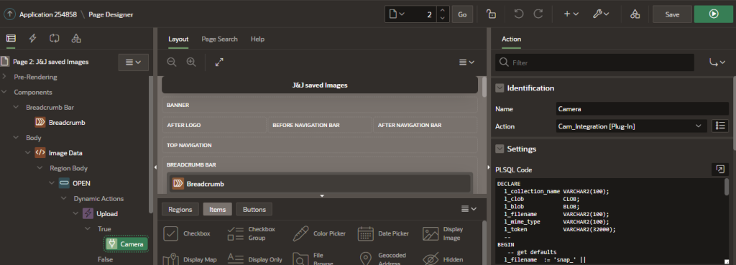Open the Processing tab icon

[x=55, y=39]
